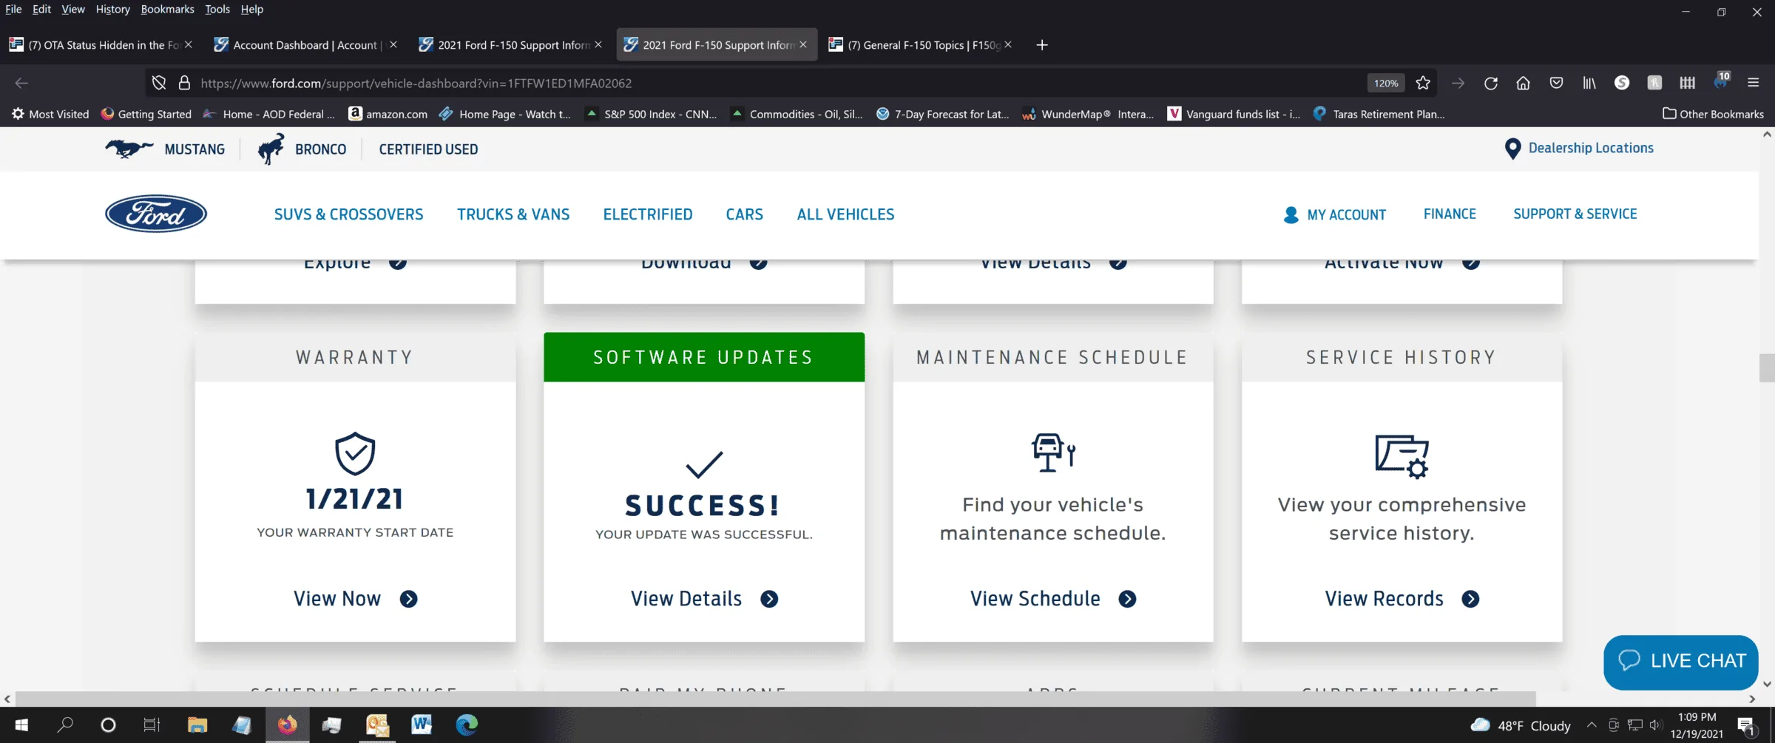
Task: Click the tracking protection shield icon
Action: (x=158, y=83)
